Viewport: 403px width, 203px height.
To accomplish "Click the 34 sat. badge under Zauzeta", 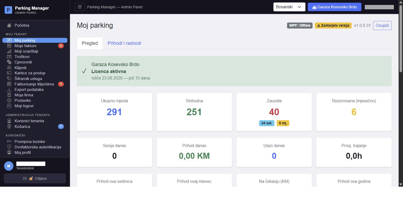I will coord(267,123).
